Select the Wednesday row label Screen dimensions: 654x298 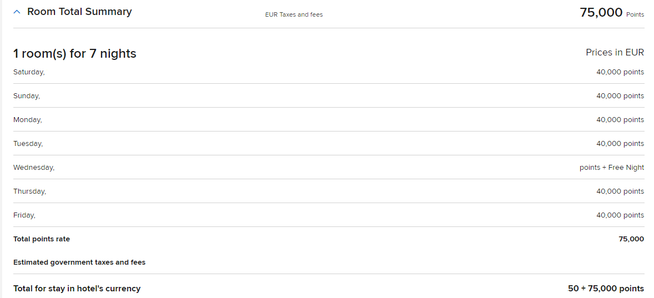click(34, 168)
